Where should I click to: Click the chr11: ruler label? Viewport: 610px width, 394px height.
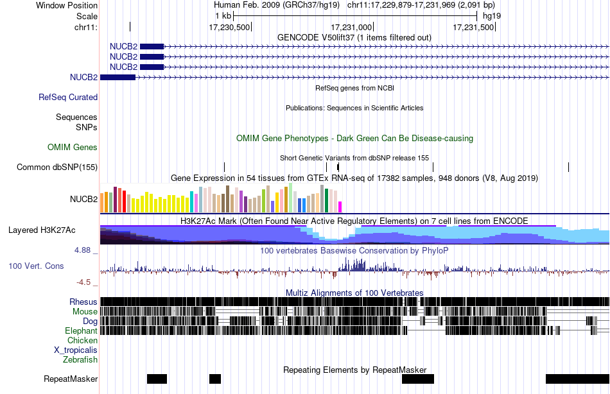86,27
